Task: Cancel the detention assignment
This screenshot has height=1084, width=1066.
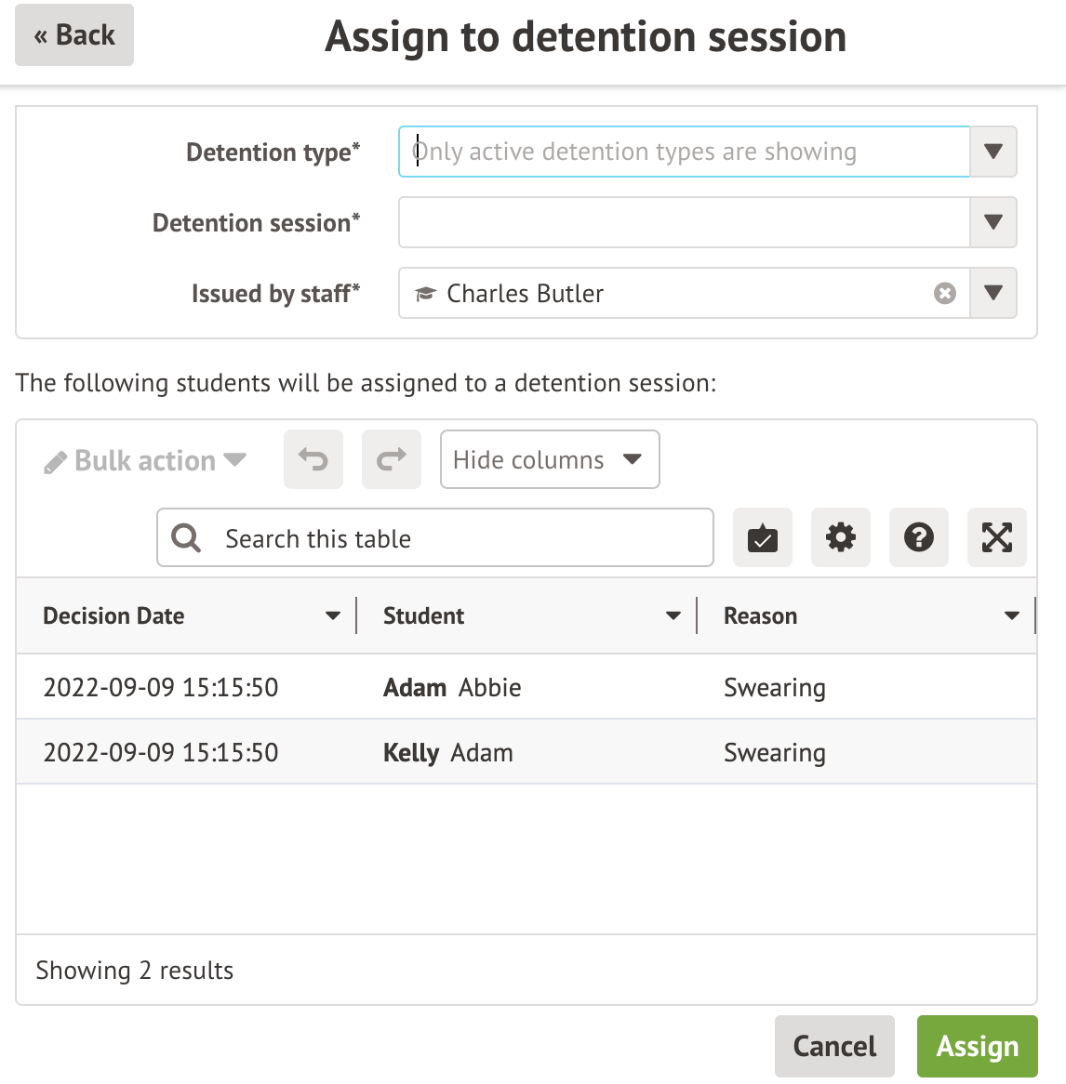Action: click(834, 1046)
